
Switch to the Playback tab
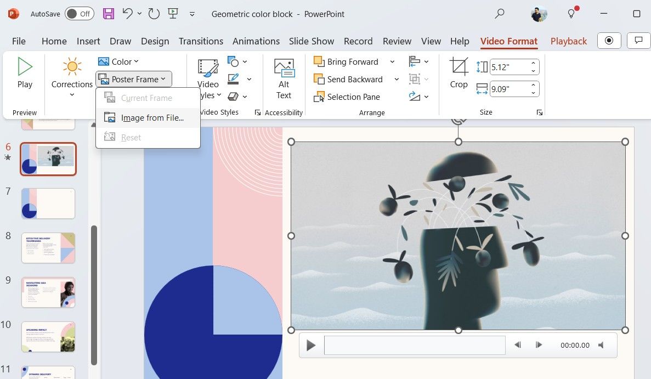[x=569, y=41]
